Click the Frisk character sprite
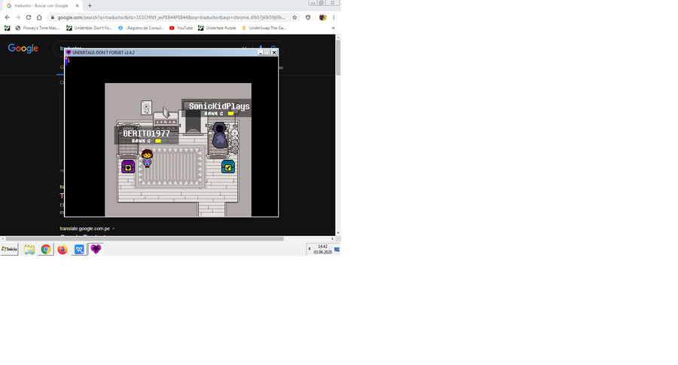Screen dimensions: 678x365 (147, 158)
